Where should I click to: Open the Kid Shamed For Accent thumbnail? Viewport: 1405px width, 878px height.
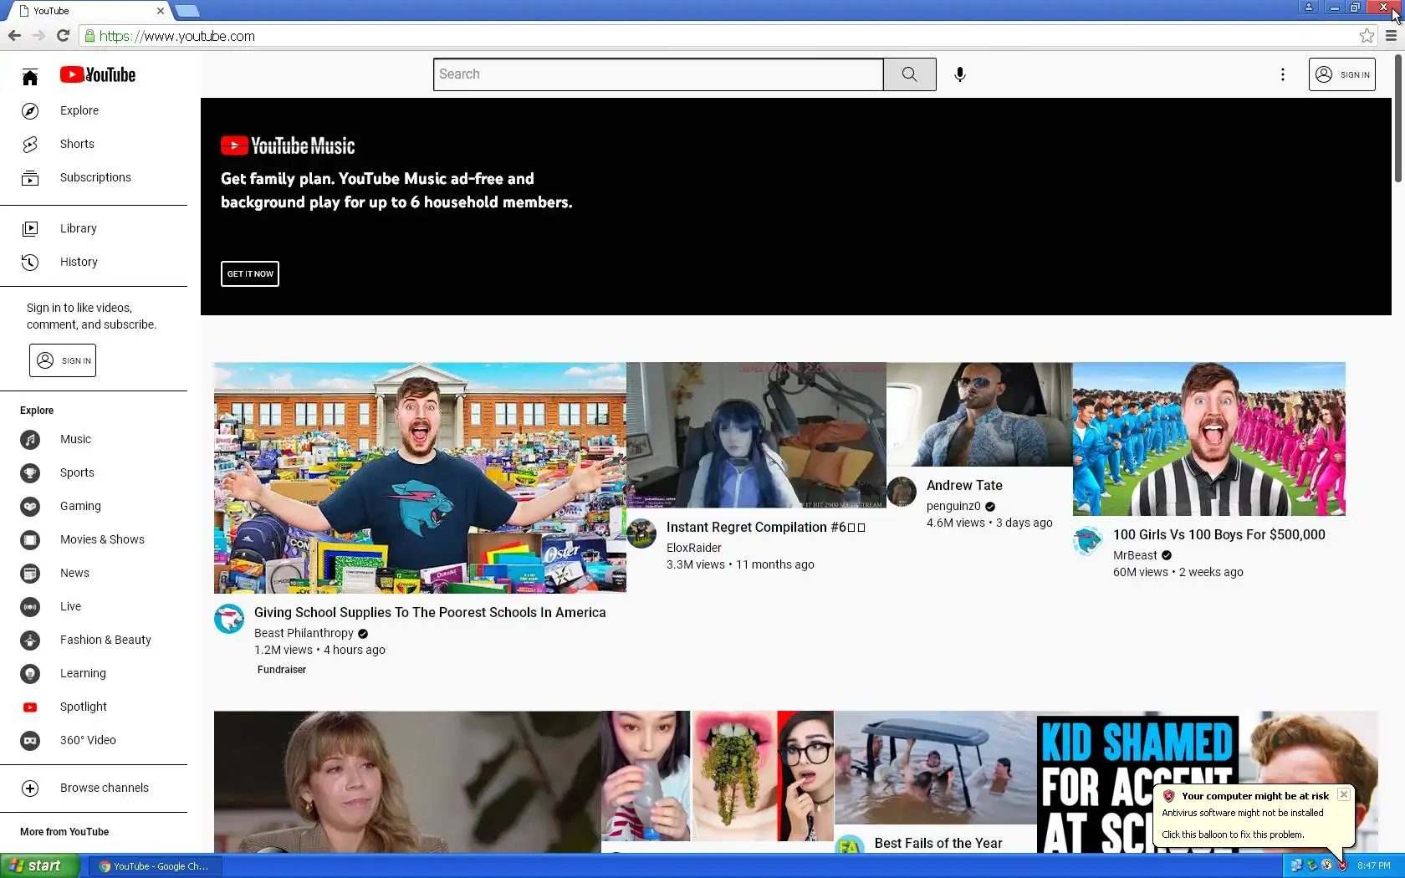pyautogui.click(x=1207, y=782)
